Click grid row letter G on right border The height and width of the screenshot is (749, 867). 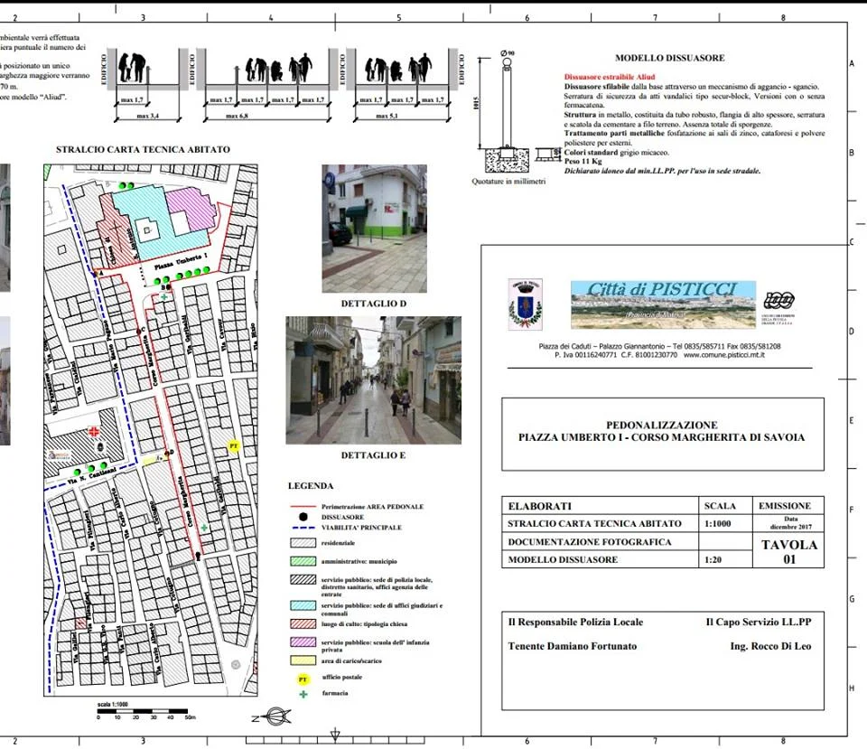(x=852, y=599)
